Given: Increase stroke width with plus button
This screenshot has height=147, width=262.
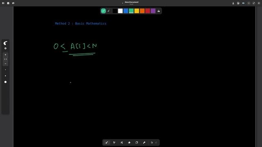Looking at the screenshot, I should 5,55.
